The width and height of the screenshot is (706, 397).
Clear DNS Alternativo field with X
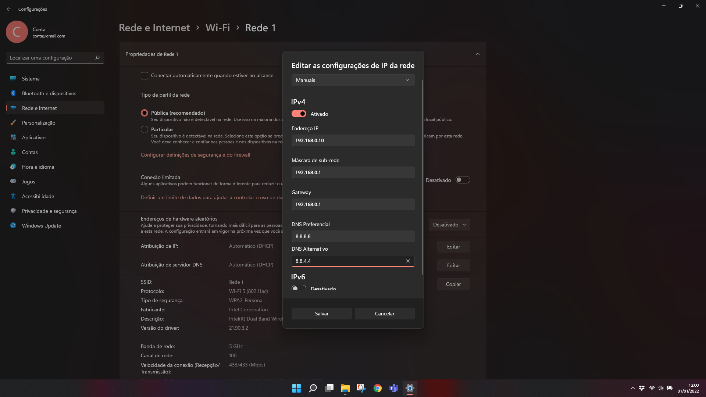[x=408, y=261]
